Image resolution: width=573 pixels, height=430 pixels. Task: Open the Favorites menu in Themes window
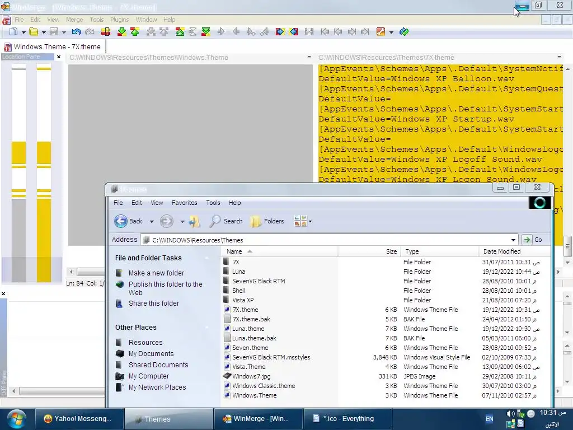[184, 203]
